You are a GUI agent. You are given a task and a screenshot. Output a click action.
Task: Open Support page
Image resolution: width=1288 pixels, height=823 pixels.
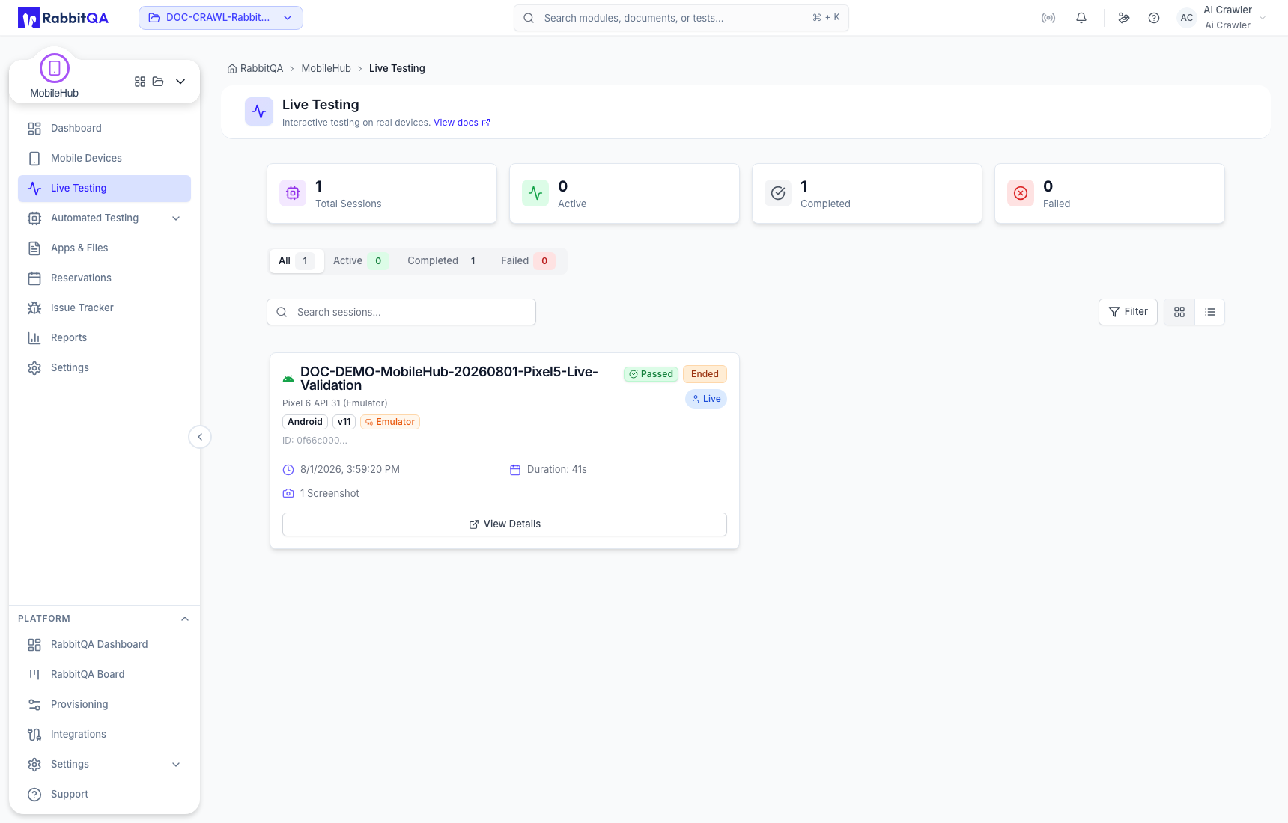[x=104, y=795]
